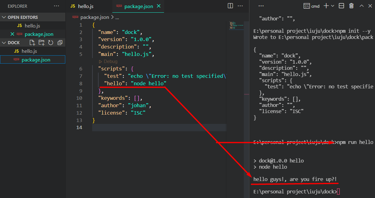
Task: Split the terminal panel
Action: coord(341,6)
